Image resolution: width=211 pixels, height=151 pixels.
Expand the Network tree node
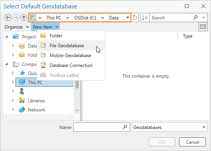click(13, 110)
